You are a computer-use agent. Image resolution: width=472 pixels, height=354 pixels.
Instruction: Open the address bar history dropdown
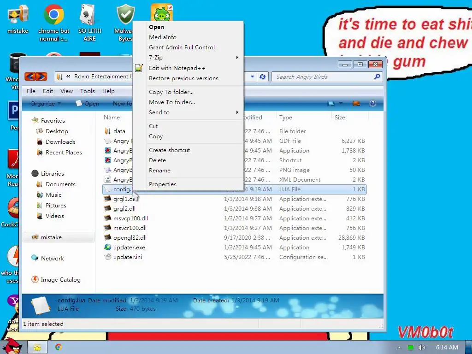click(252, 77)
